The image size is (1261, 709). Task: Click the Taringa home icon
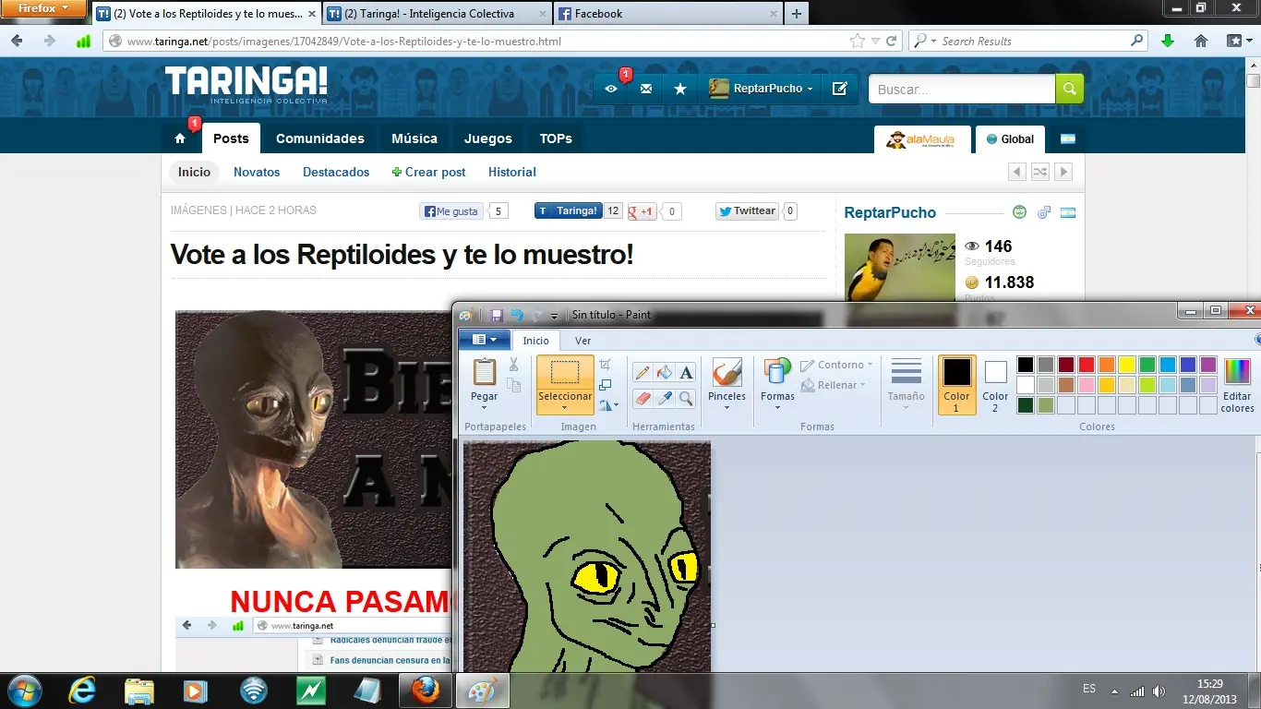[x=180, y=138]
